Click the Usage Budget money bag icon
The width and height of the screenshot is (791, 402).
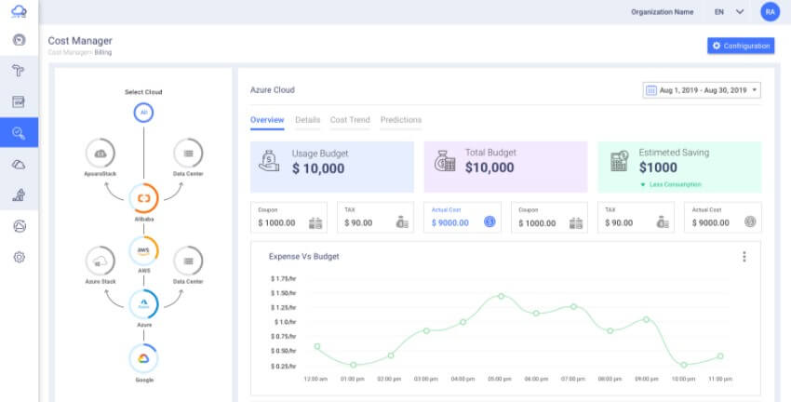pos(269,160)
